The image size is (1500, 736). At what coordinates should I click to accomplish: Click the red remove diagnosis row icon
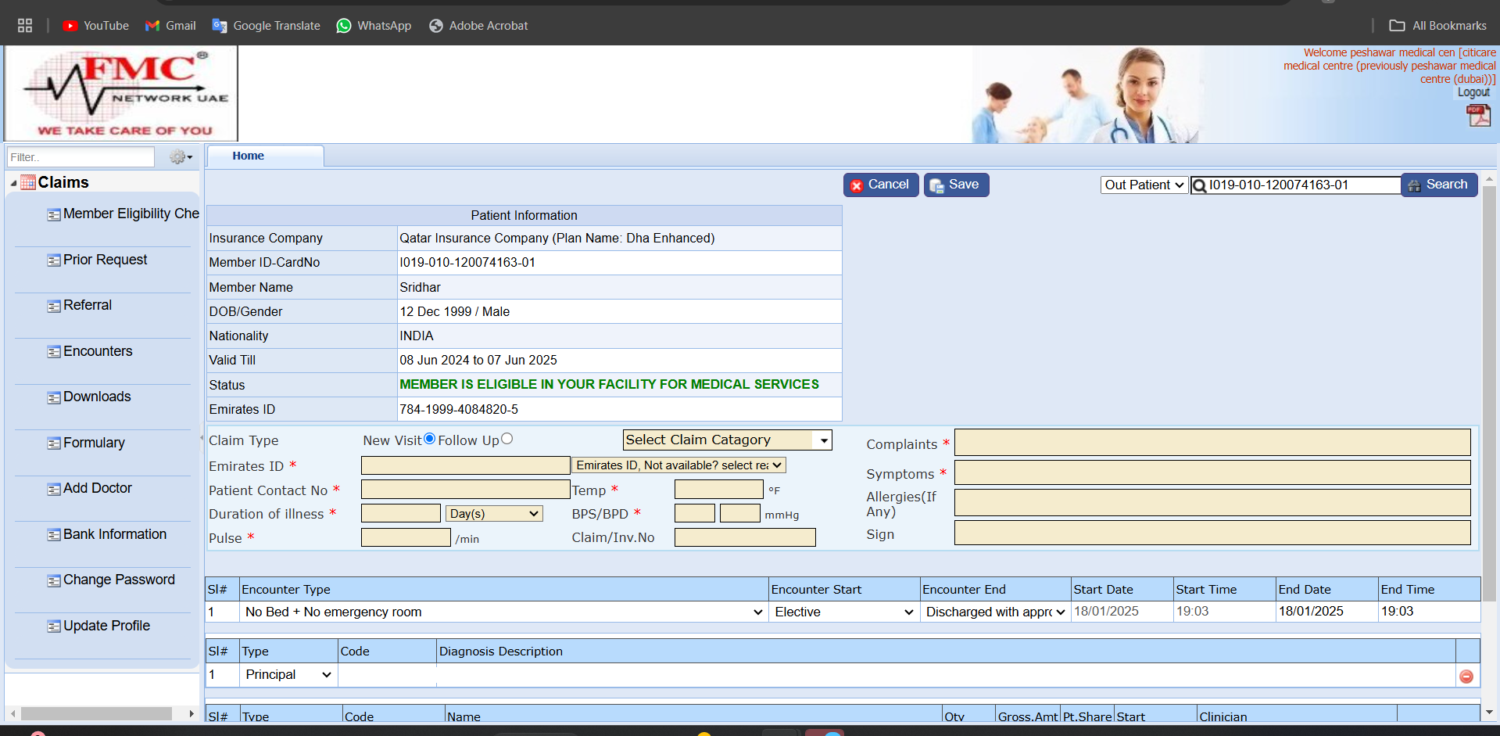coord(1466,677)
